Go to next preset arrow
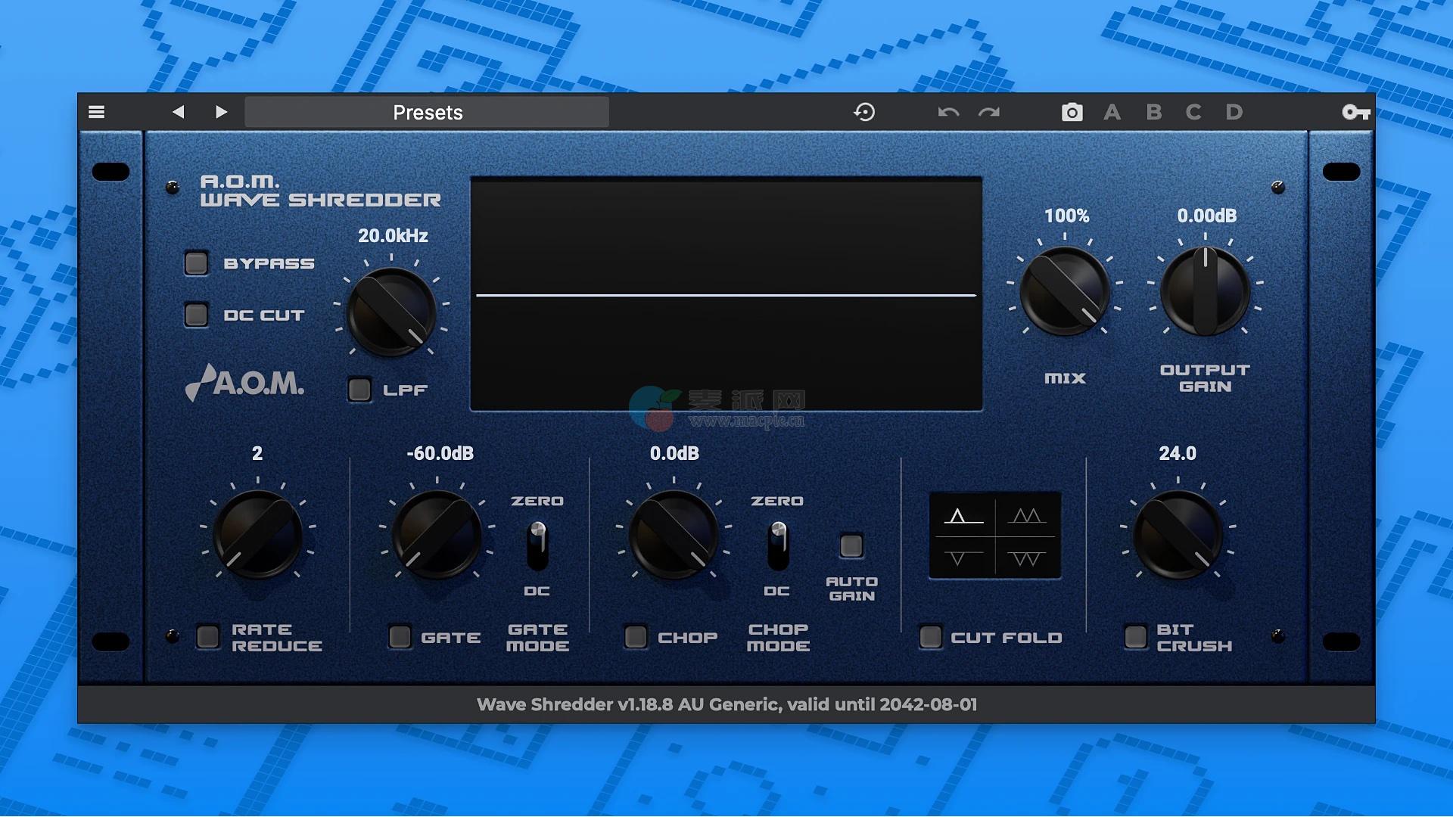This screenshot has width=1453, height=817. 221,112
